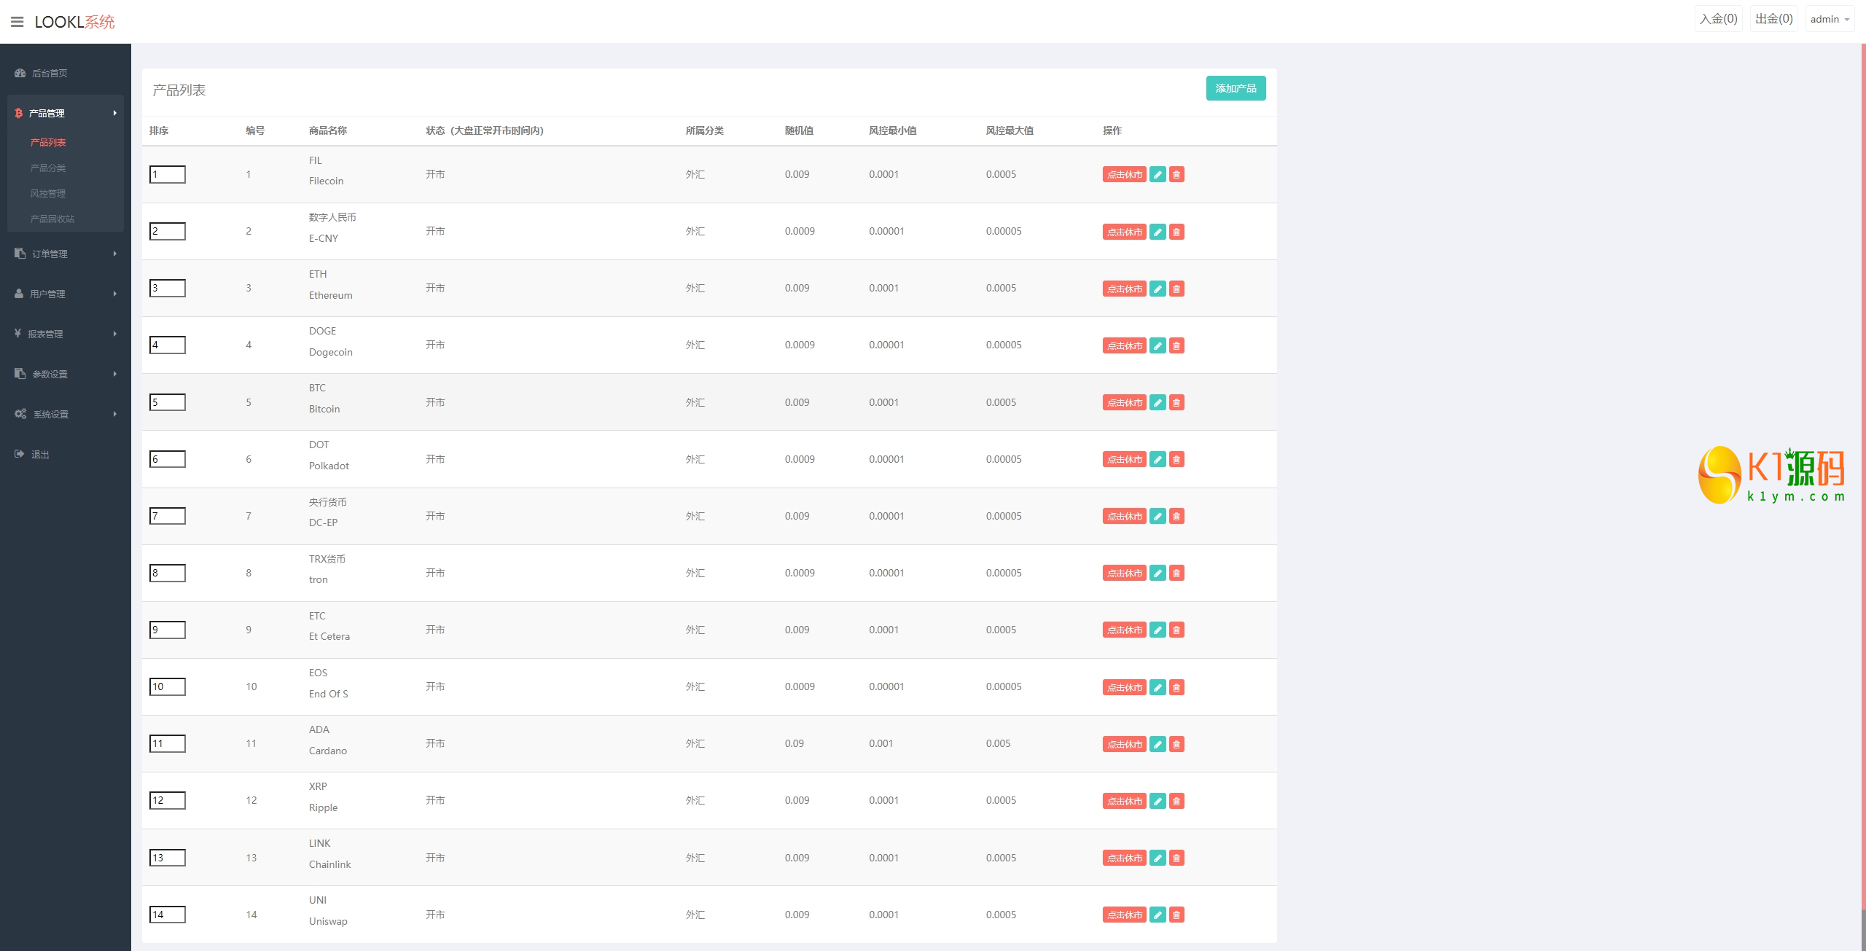The width and height of the screenshot is (1866, 951).
Task: Click the exit icon labeled 退出
Action: click(x=20, y=454)
